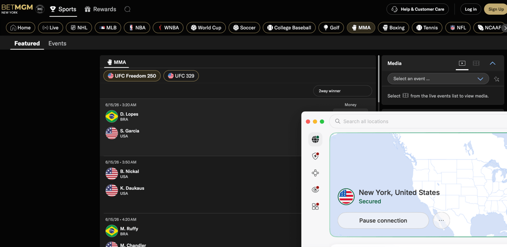
Task: Click the yellow minimize button of VPN window
Action: pyautogui.click(x=315, y=122)
